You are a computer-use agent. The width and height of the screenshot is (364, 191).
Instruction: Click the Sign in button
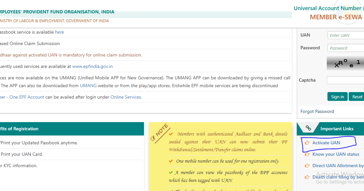pos(338,97)
